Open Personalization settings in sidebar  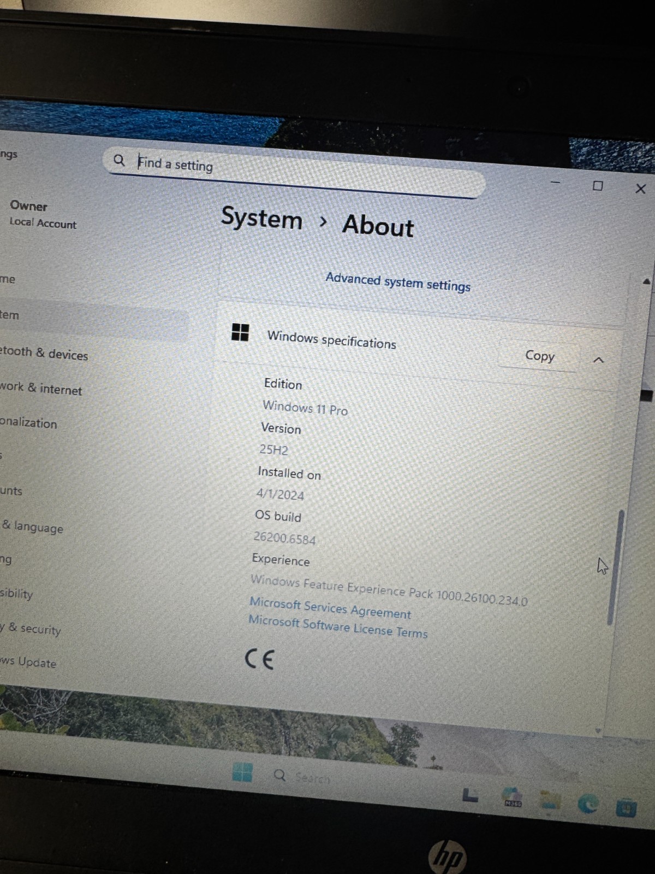[28, 423]
